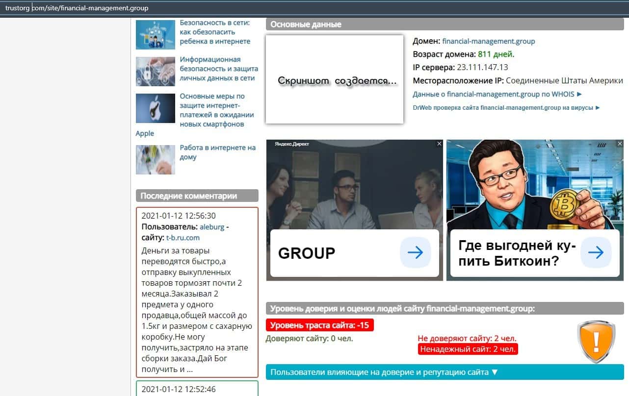
Task: Click the 'Основные данные' section header
Action: (x=445, y=25)
